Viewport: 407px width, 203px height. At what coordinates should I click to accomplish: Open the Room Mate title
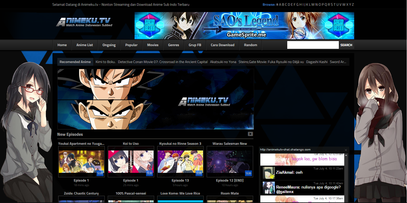coord(230,193)
